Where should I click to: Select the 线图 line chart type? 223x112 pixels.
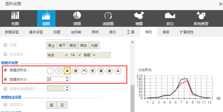[46, 19]
